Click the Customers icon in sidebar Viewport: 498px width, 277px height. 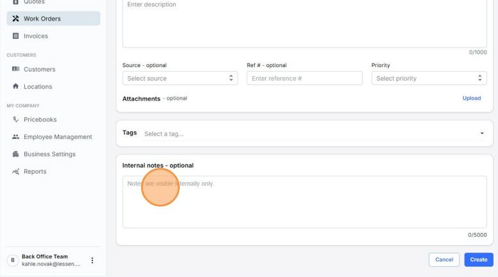pos(15,69)
